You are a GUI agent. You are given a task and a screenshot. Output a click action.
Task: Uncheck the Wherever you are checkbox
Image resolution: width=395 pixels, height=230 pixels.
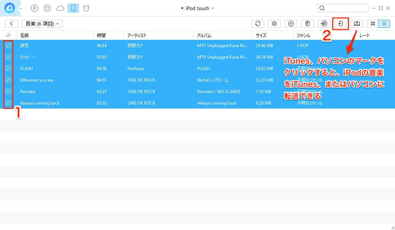coord(8,80)
